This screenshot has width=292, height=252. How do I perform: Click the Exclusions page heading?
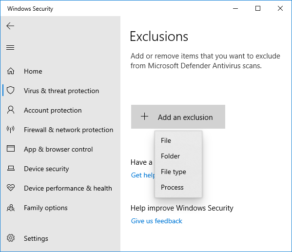159,37
